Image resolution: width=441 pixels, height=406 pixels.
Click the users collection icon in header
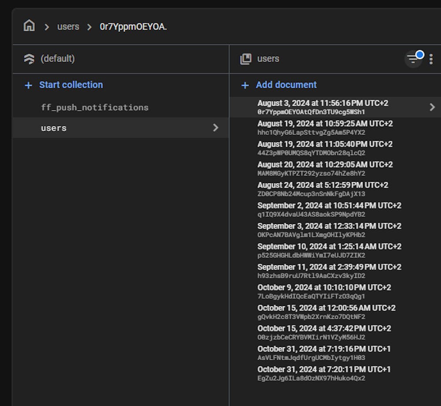(246, 59)
